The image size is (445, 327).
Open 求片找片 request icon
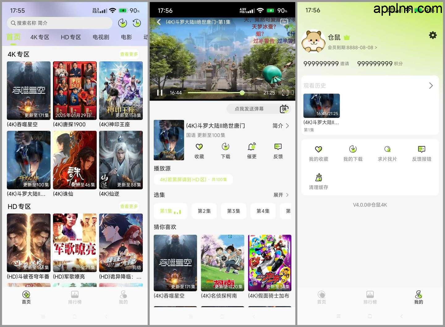point(387,149)
